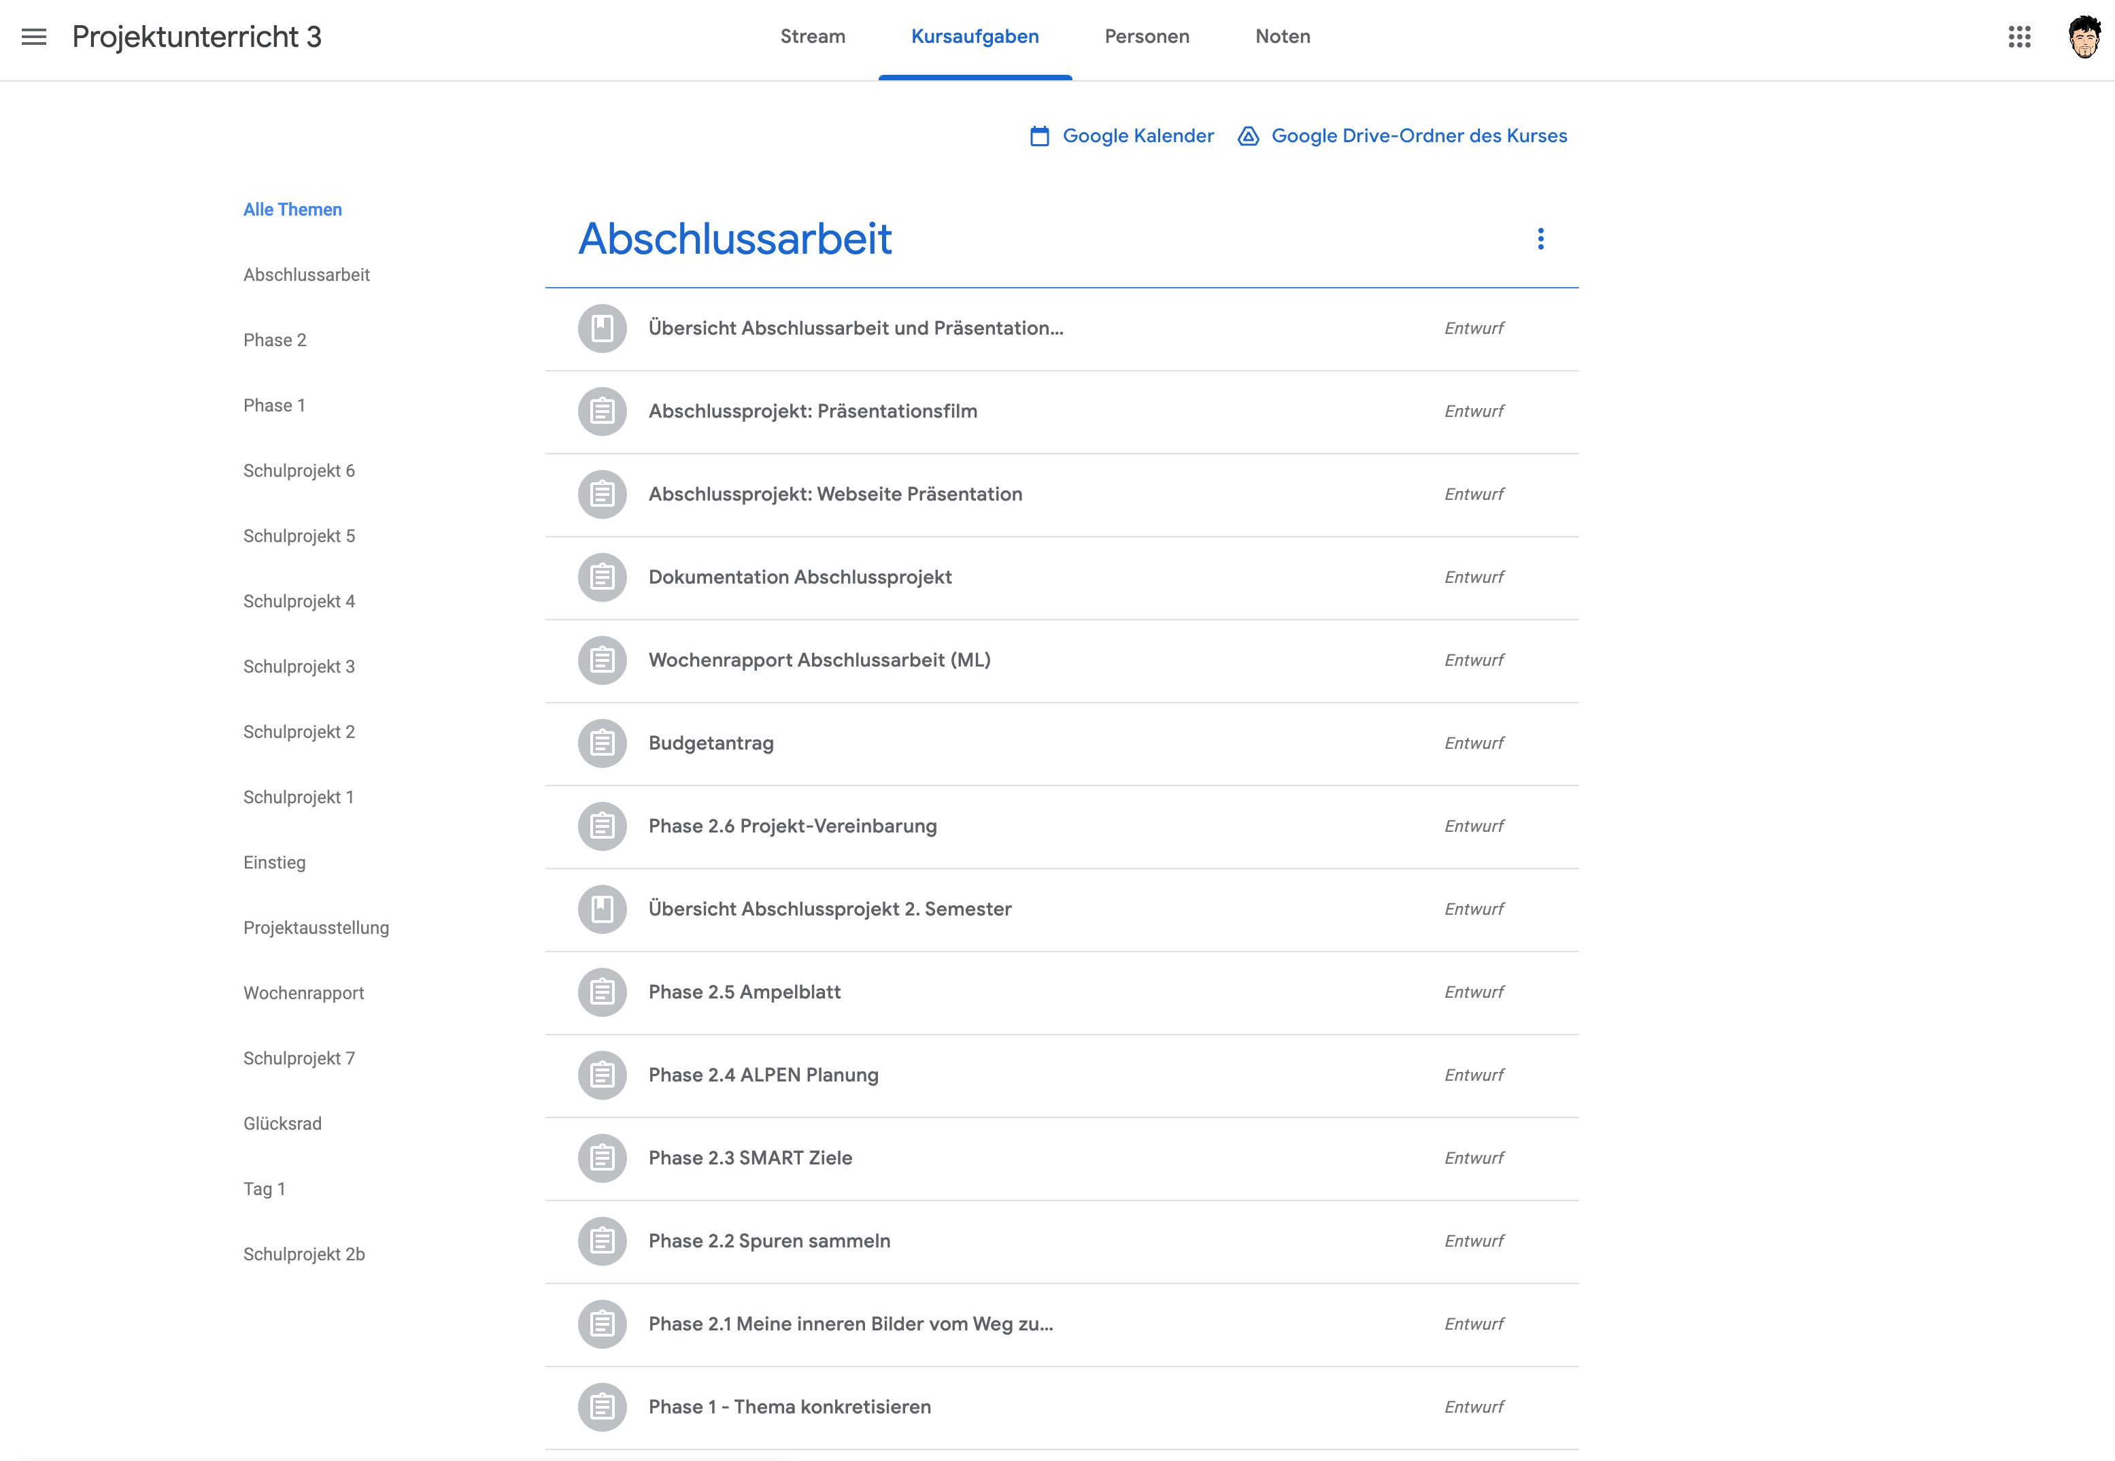Click the assignment icon for Abschlussprojekt: Präsentationsfilm
The image size is (2115, 1461).
(602, 411)
